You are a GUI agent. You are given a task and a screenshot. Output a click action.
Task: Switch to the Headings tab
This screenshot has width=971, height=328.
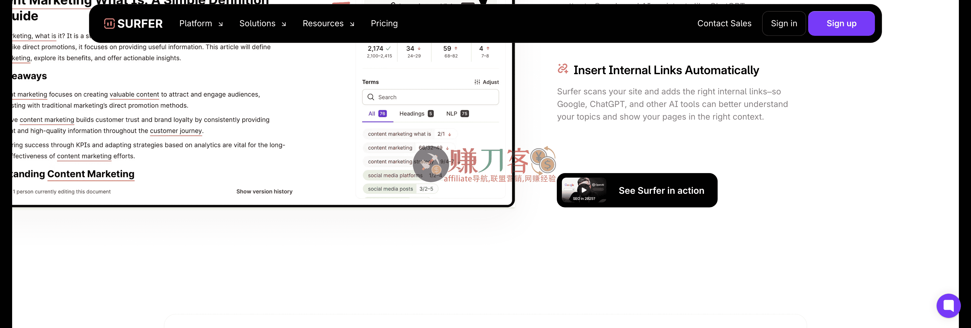tap(416, 114)
